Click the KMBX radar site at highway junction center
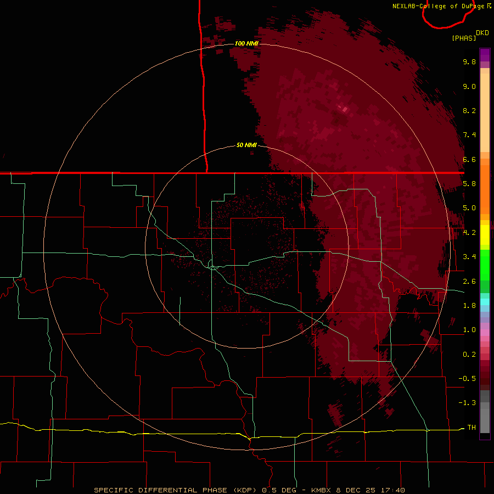This screenshot has width=494, height=494. tap(213, 267)
